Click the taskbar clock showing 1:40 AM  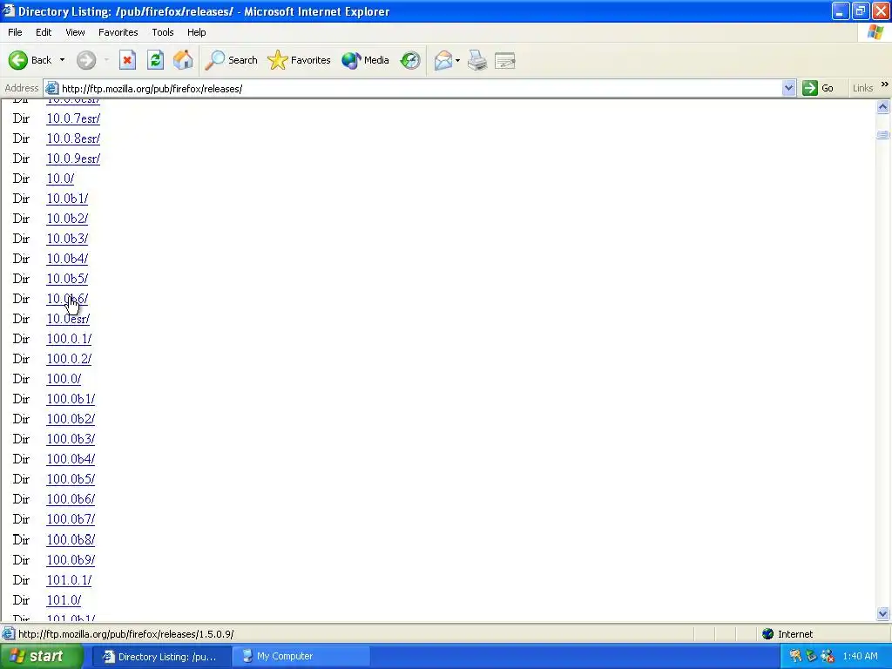coord(860,656)
